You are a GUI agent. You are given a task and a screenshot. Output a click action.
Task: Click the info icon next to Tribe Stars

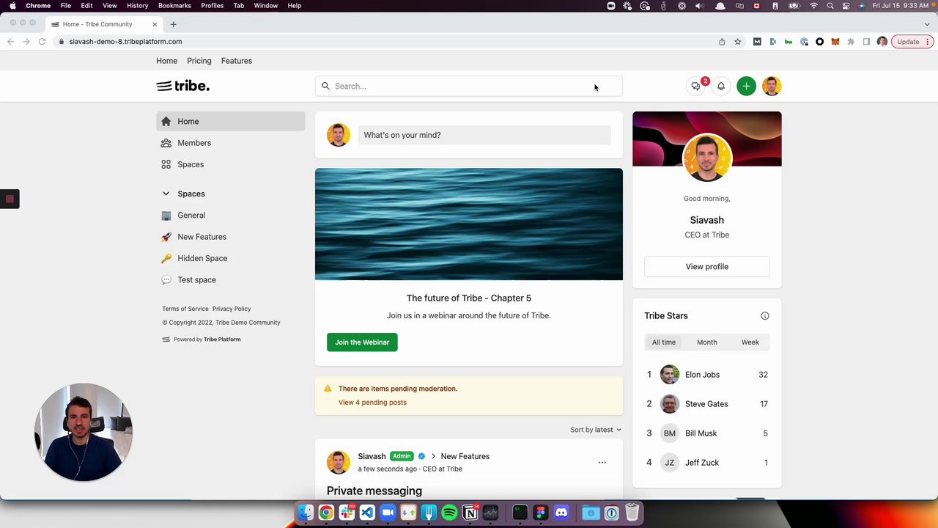[765, 316]
